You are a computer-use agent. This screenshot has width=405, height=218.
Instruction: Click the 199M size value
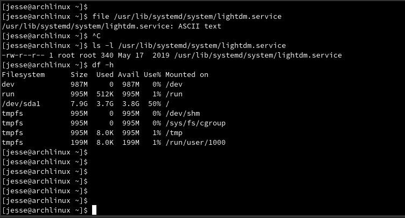79,143
